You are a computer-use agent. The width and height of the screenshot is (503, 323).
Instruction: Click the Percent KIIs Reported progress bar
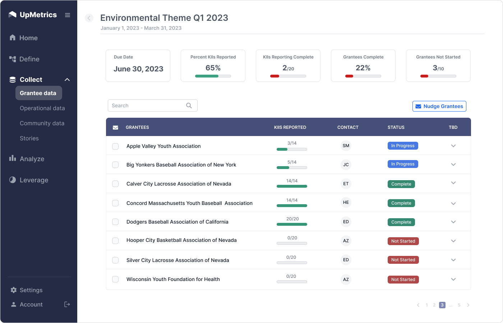213,76
